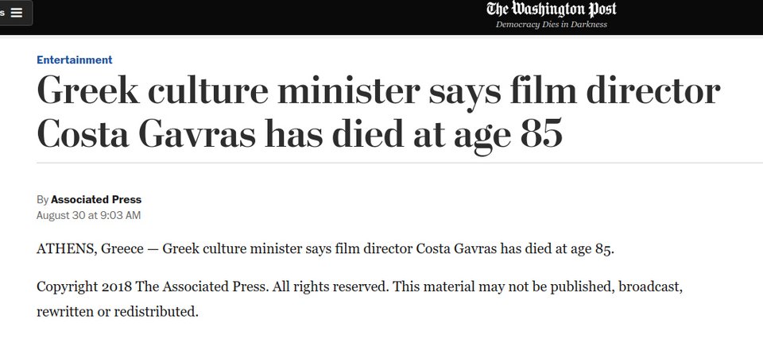The width and height of the screenshot is (763, 350).
Task: Click the 'Copyright 2018' text
Action: tap(84, 287)
